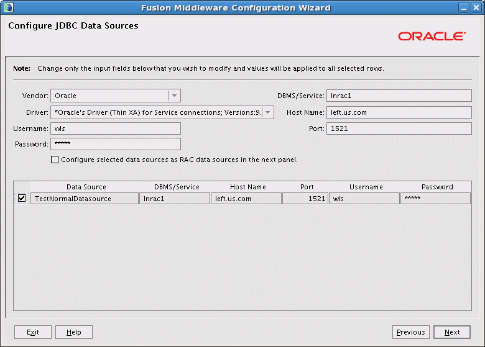This screenshot has width=485, height=347.
Task: Go back with the Previous button
Action: click(x=411, y=332)
